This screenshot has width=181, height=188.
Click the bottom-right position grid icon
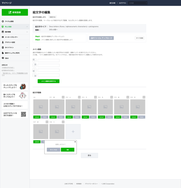coord(35,75)
